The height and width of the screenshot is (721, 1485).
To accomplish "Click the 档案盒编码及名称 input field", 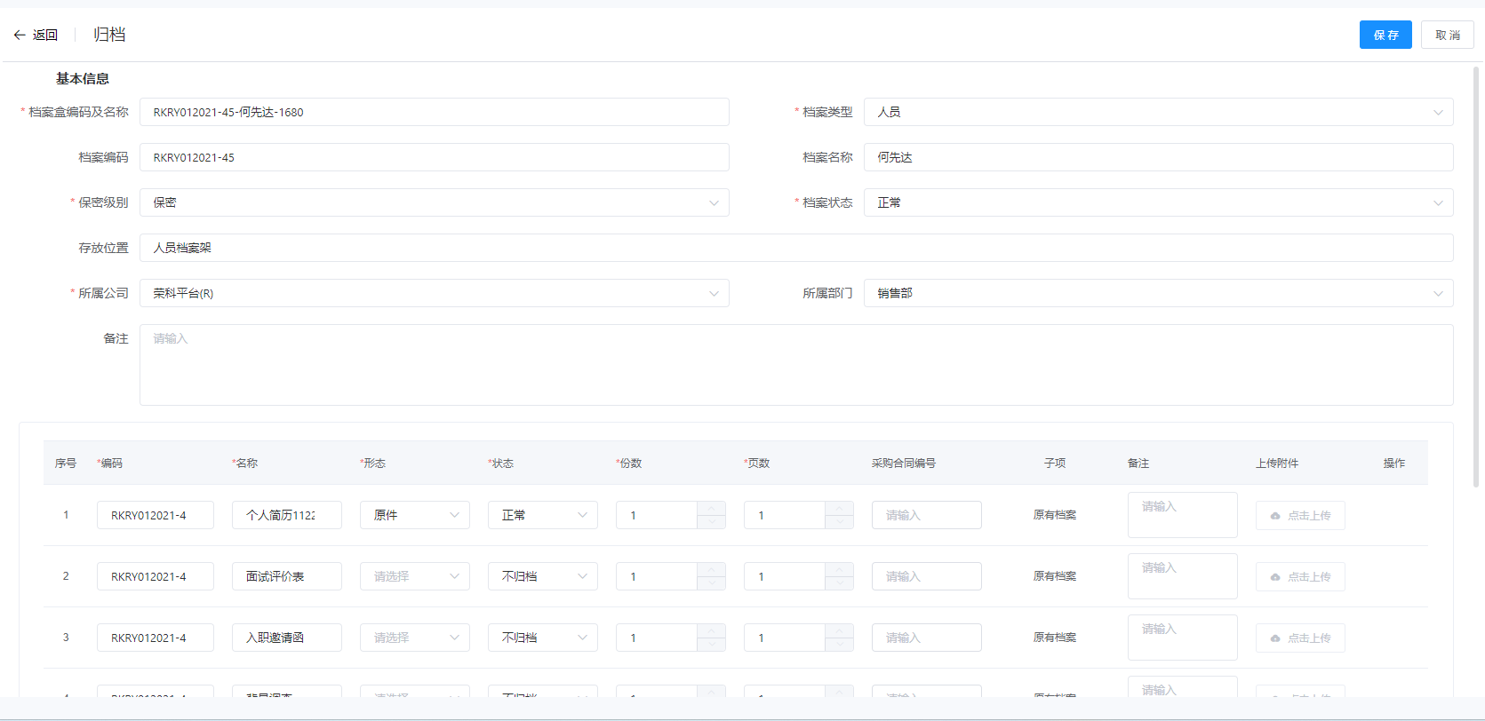I will [x=434, y=112].
